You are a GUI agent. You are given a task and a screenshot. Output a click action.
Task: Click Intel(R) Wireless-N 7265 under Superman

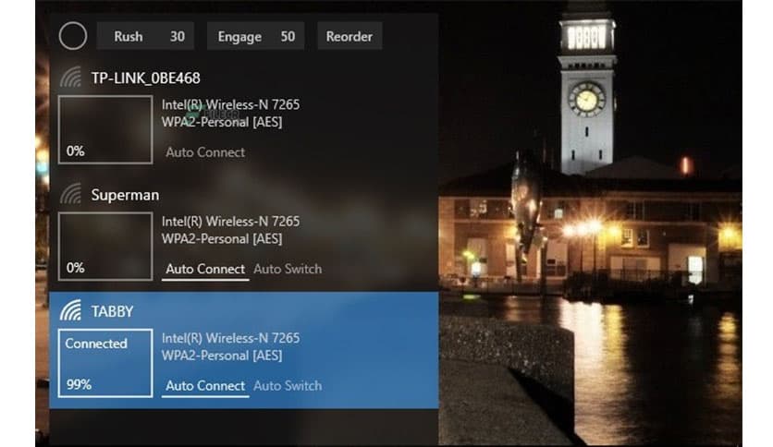[231, 222]
